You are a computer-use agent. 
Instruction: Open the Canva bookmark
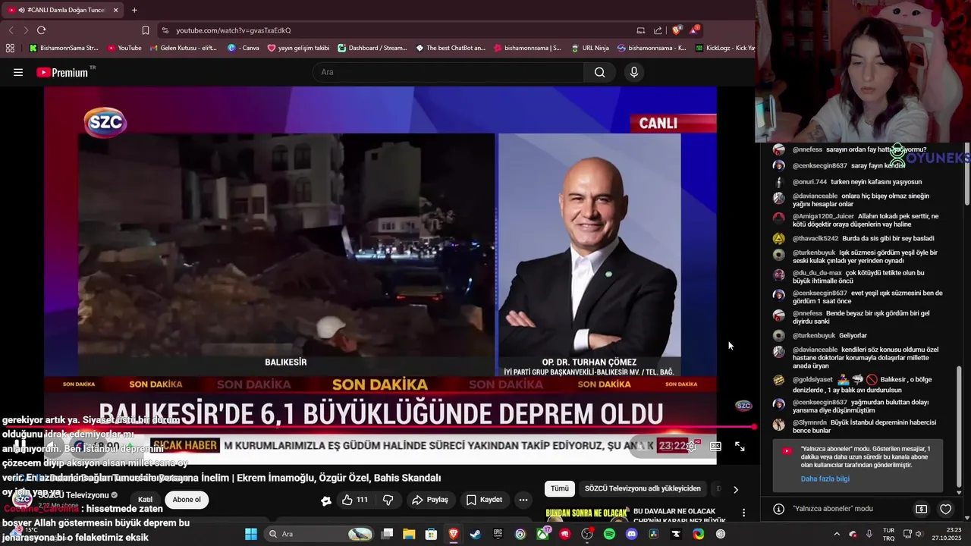[244, 48]
